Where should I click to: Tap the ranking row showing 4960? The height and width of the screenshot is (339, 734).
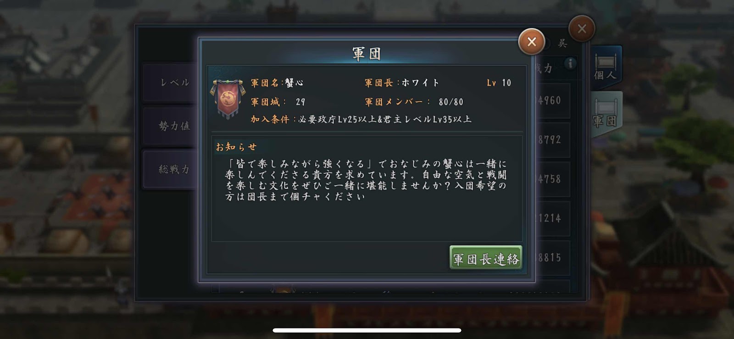pos(553,100)
